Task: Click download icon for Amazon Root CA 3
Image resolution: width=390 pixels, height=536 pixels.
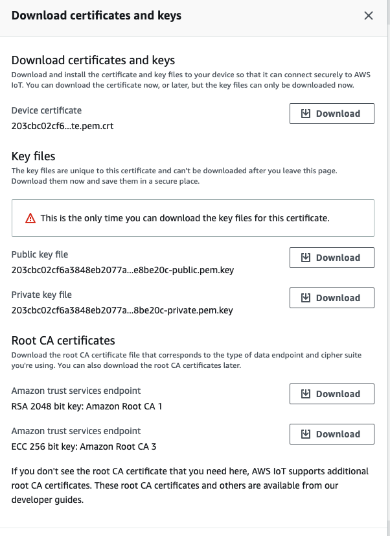Action: pyautogui.click(x=306, y=434)
